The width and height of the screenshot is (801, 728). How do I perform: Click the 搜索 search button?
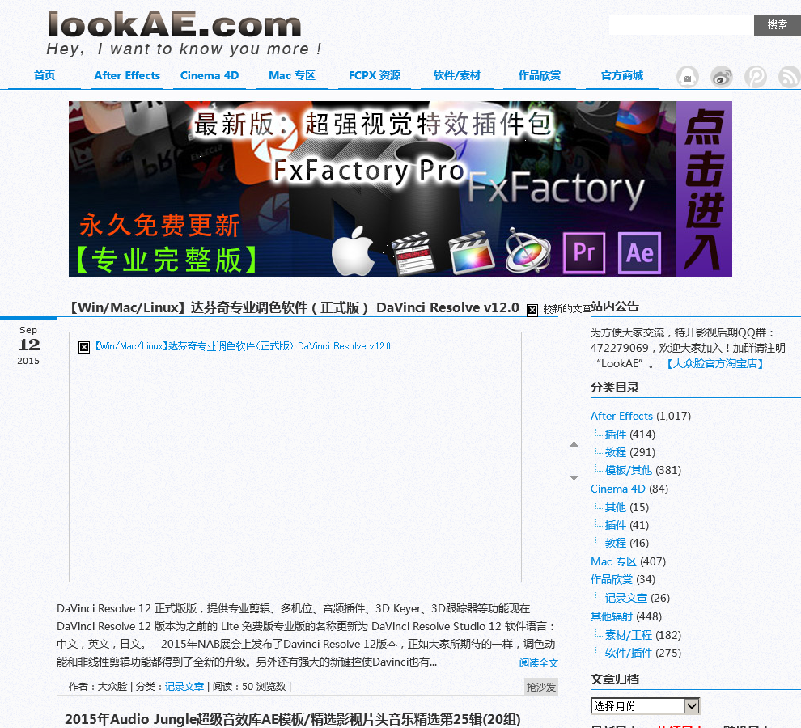pos(777,24)
